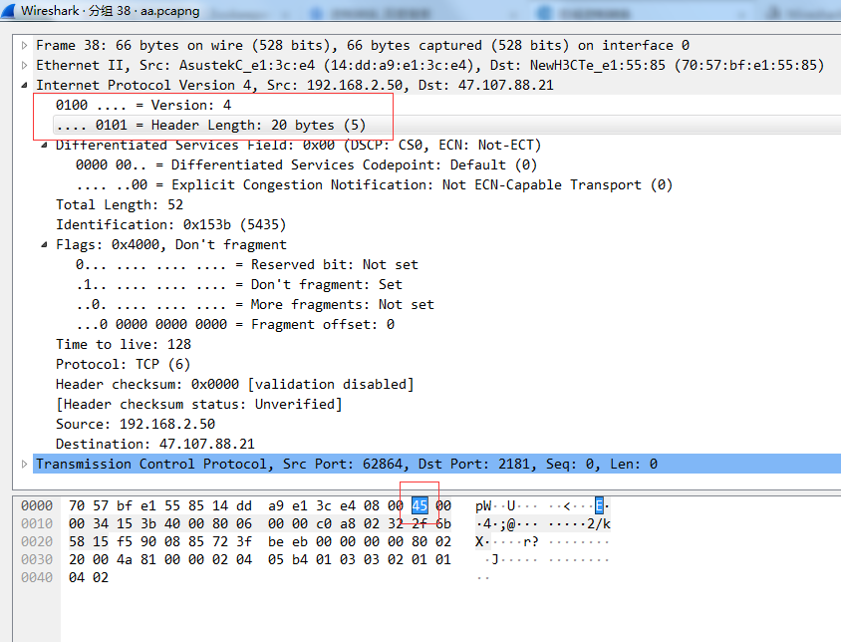Click window title 'aa.pcapng'
The height and width of the screenshot is (642, 841).
point(169,11)
